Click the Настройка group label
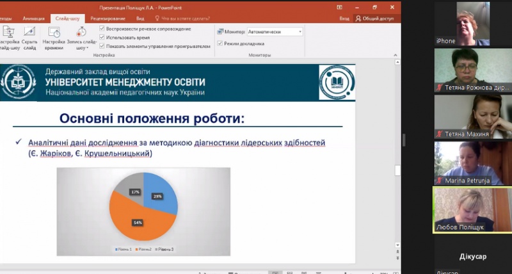 (104, 55)
